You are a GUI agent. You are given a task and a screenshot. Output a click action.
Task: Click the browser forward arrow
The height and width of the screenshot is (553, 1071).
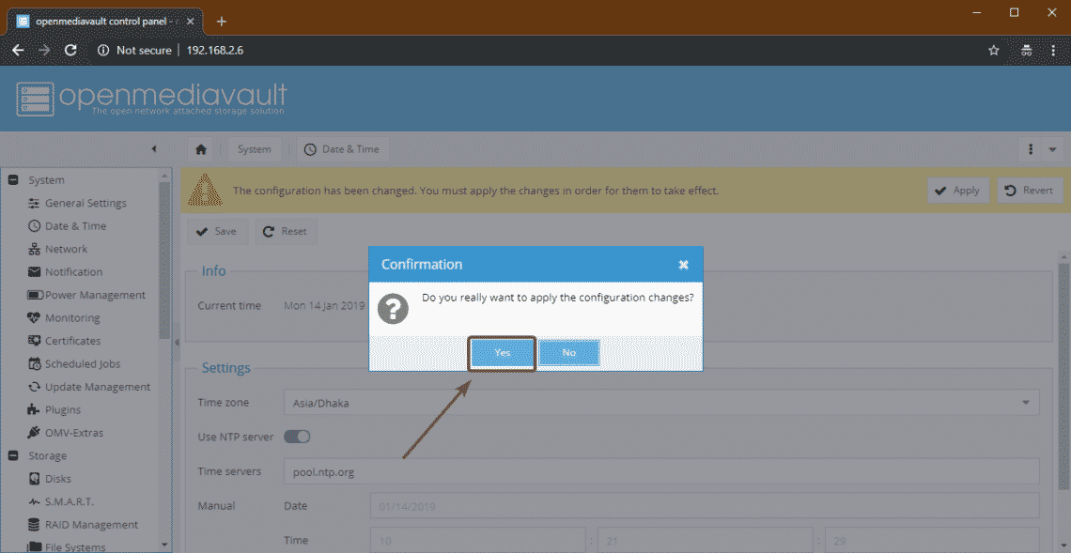44,50
